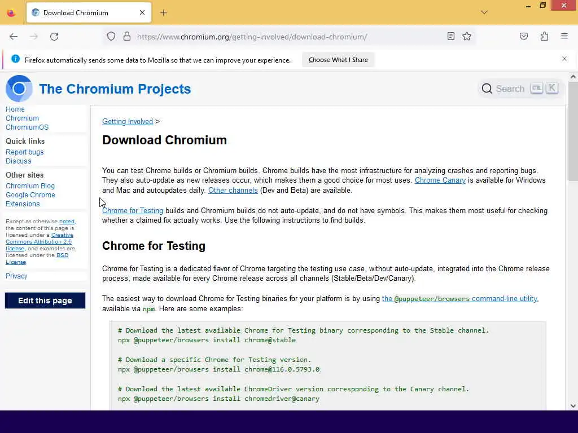
Task: Open the Save to Pocket icon
Action: point(523,36)
